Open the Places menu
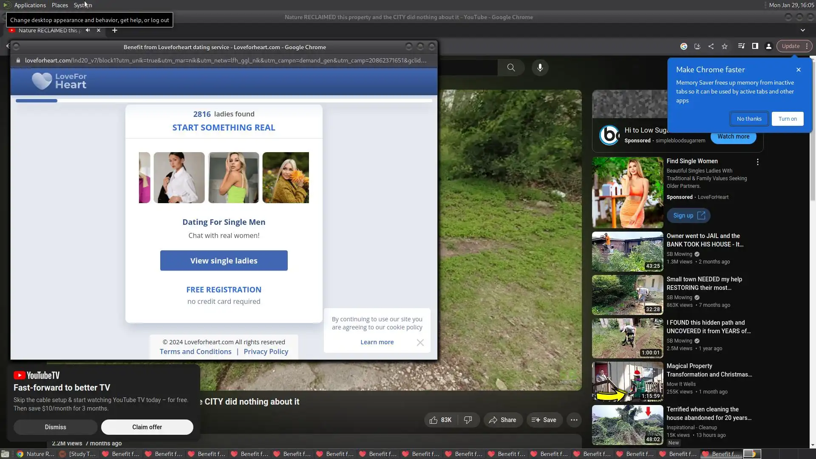 coord(59,5)
